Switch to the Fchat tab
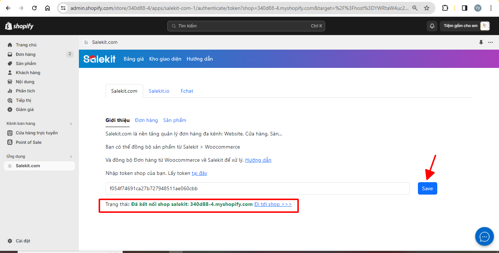 click(187, 91)
